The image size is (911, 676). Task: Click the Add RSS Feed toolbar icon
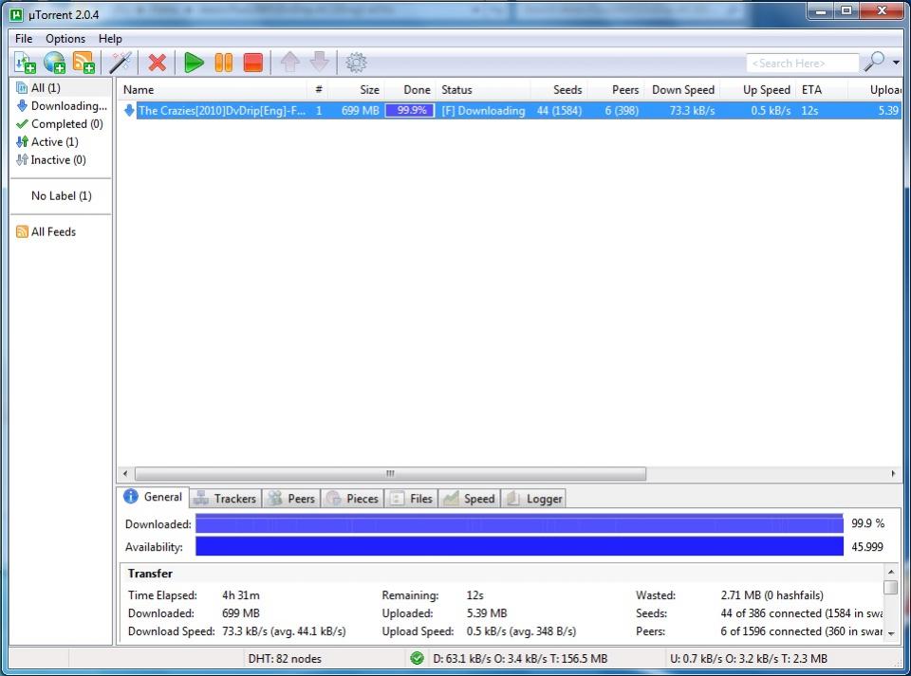click(84, 63)
